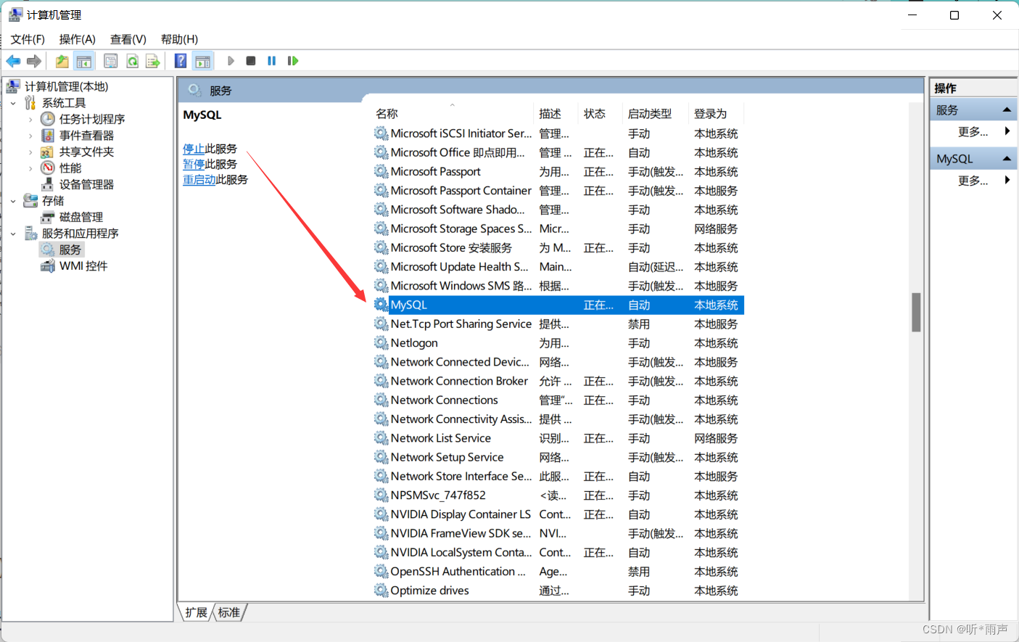
Task: Select the Optimize drives service row
Action: click(x=558, y=590)
